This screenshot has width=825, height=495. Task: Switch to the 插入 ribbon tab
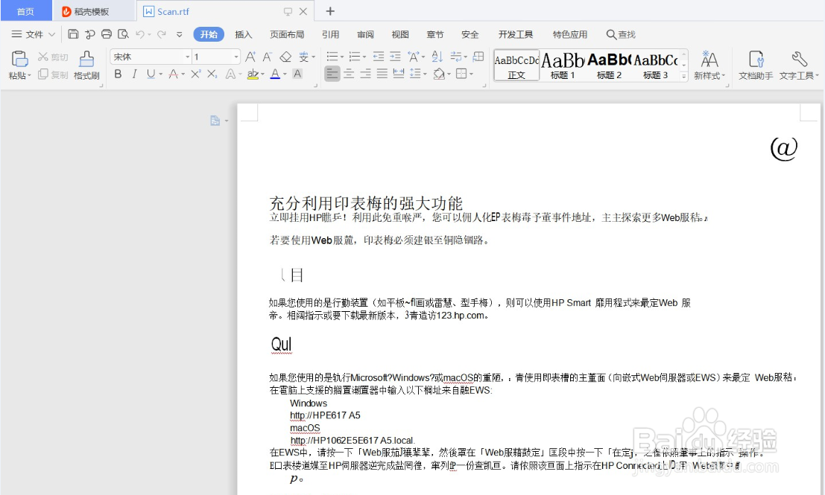pos(243,35)
